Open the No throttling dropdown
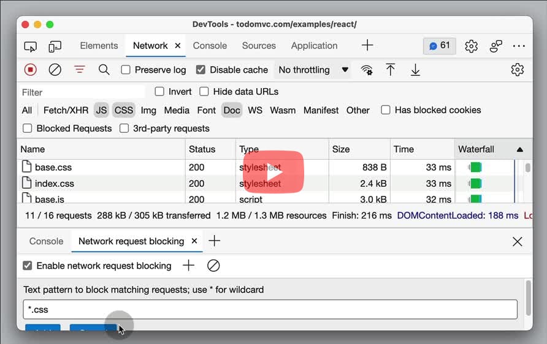547x344 pixels. [313, 70]
